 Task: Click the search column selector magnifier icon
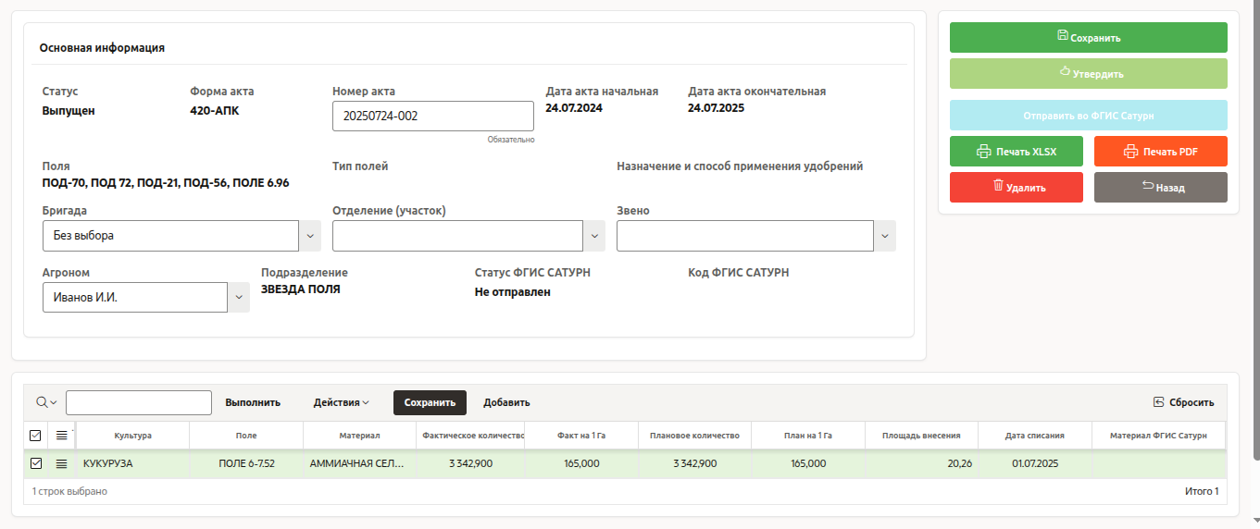(45, 402)
